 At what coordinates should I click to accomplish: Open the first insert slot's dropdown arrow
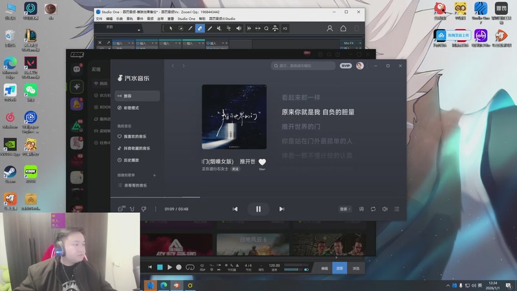[129, 43]
